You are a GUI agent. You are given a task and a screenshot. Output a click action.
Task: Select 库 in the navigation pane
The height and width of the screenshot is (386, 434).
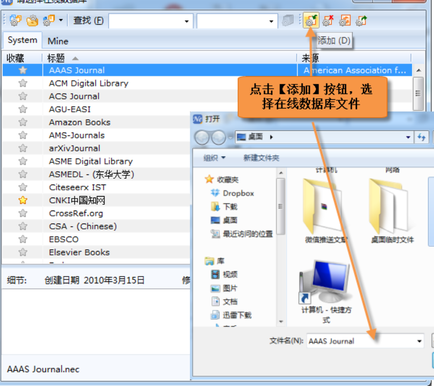[215, 261]
